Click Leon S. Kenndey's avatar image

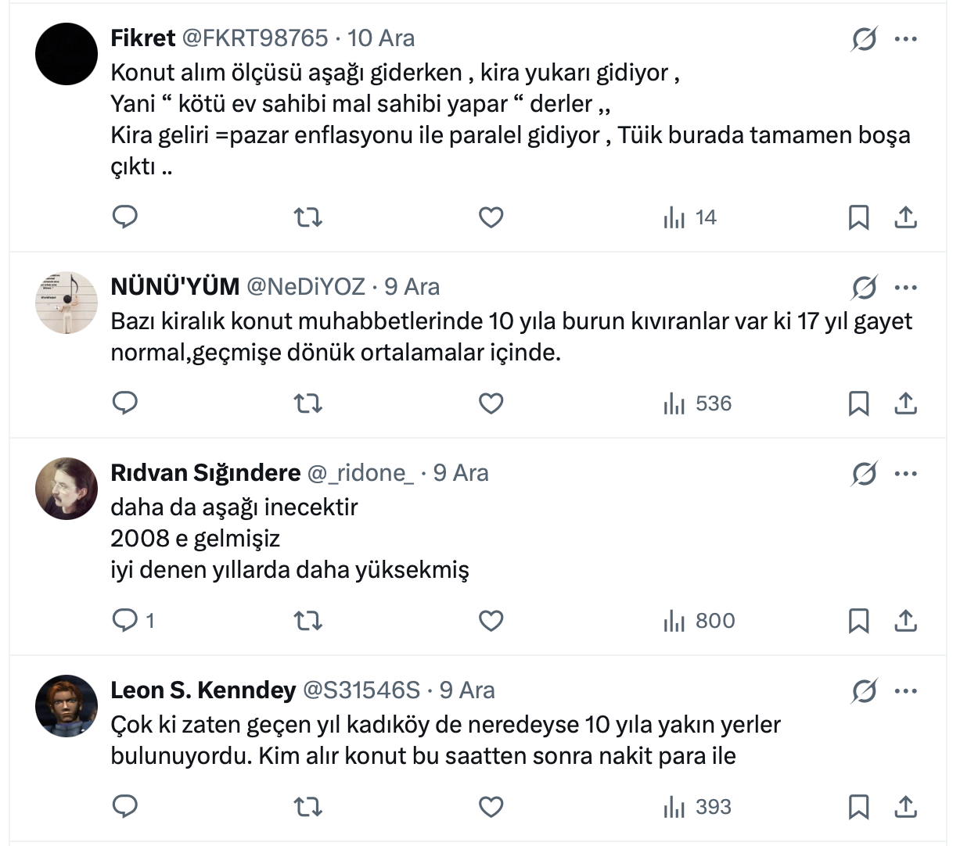pos(67,706)
